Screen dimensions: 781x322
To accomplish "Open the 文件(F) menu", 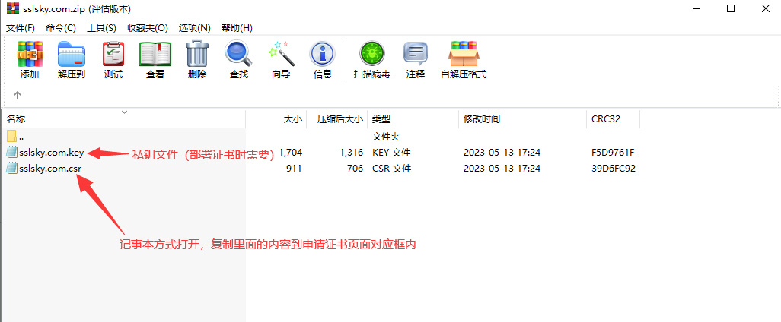I will click(x=21, y=28).
